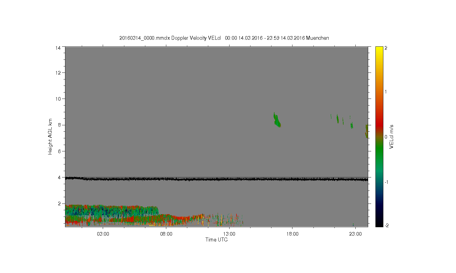The width and height of the screenshot is (456, 273).
Task: Click the 13:00 time tick label
Action: [229, 234]
